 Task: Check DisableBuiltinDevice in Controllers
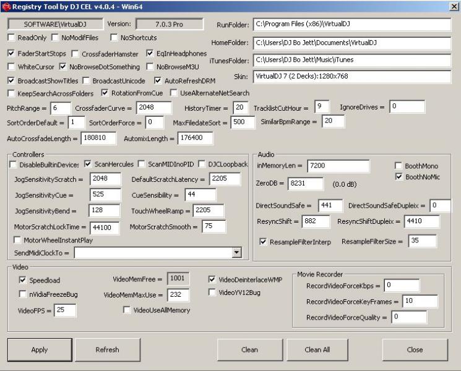pos(13,164)
